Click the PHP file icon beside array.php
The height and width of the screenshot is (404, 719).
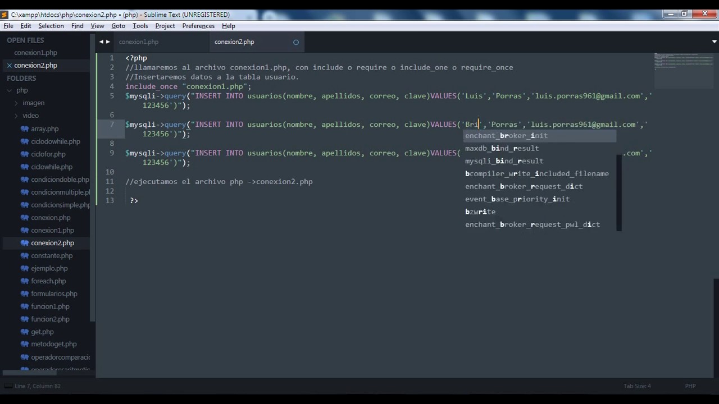tap(24, 129)
